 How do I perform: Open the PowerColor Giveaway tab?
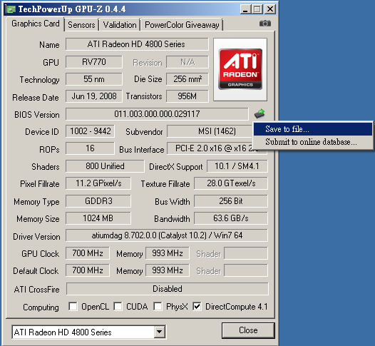point(182,25)
